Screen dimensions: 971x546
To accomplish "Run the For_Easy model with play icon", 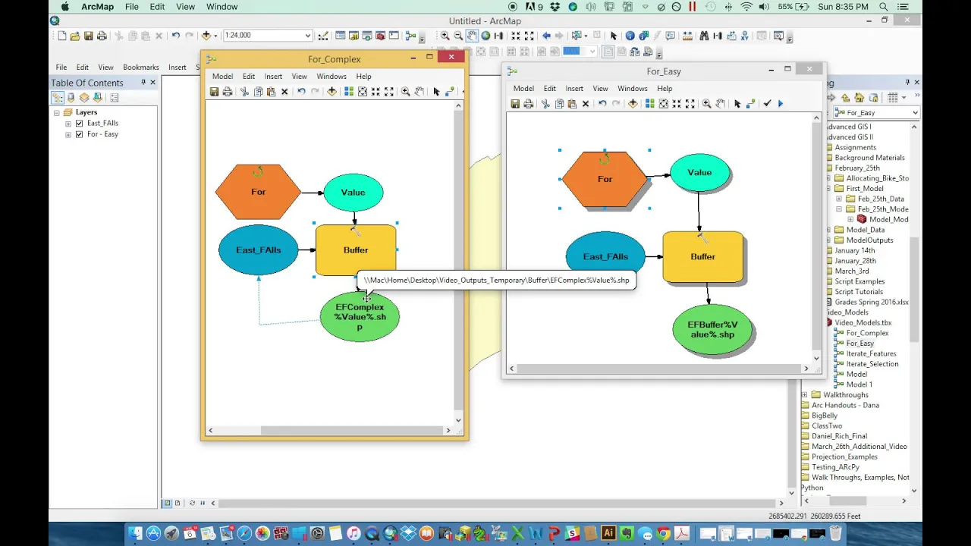I will 781,104.
